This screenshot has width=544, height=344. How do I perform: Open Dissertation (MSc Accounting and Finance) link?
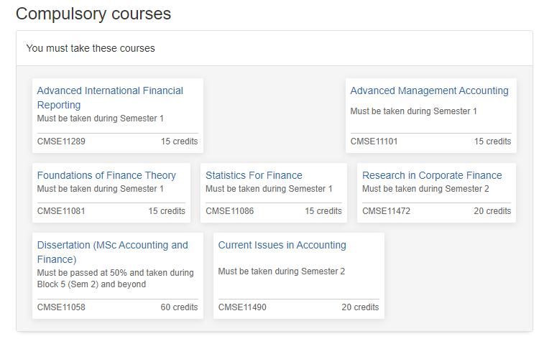tap(112, 246)
